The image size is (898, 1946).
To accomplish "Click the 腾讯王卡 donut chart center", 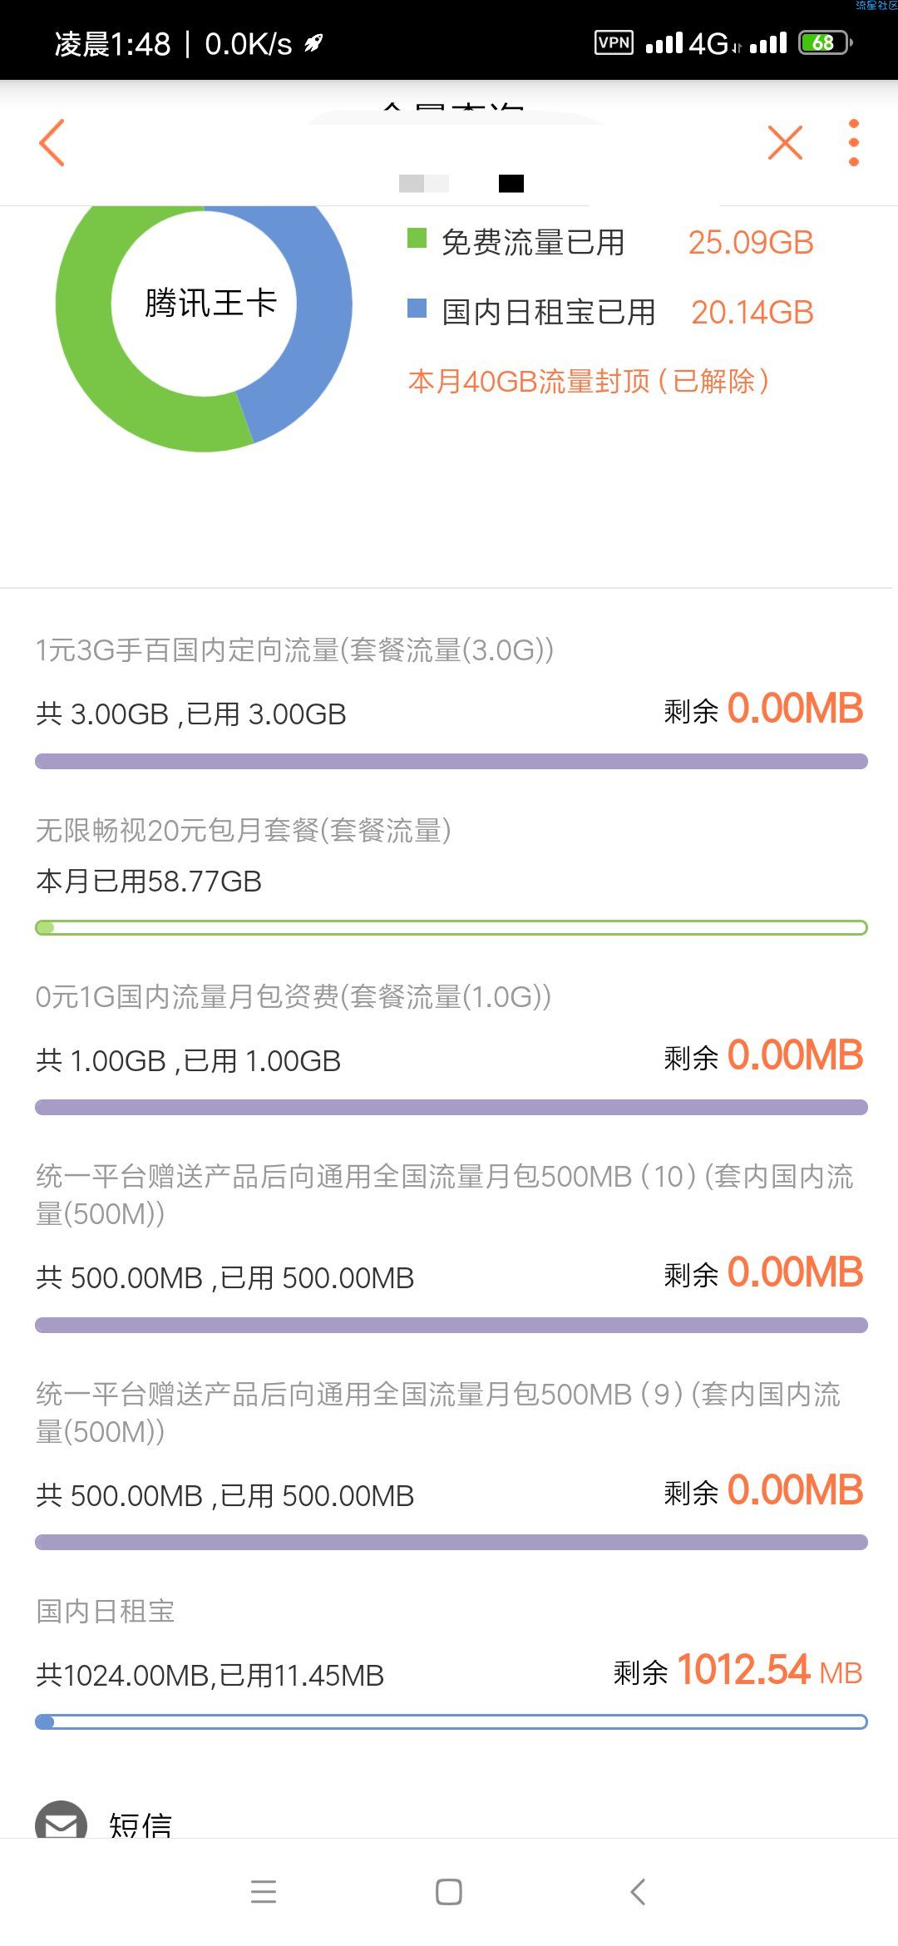I will click(210, 303).
